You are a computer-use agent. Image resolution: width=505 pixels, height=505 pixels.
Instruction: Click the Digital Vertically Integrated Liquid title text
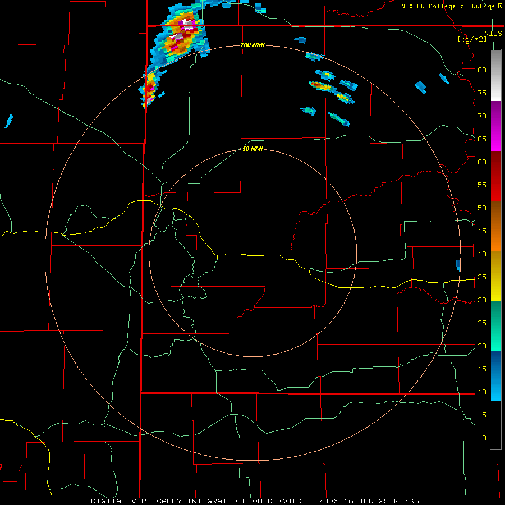tap(197, 501)
